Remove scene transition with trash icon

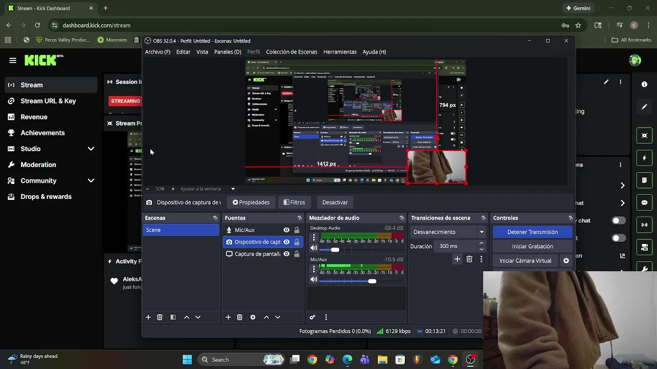pos(469,259)
